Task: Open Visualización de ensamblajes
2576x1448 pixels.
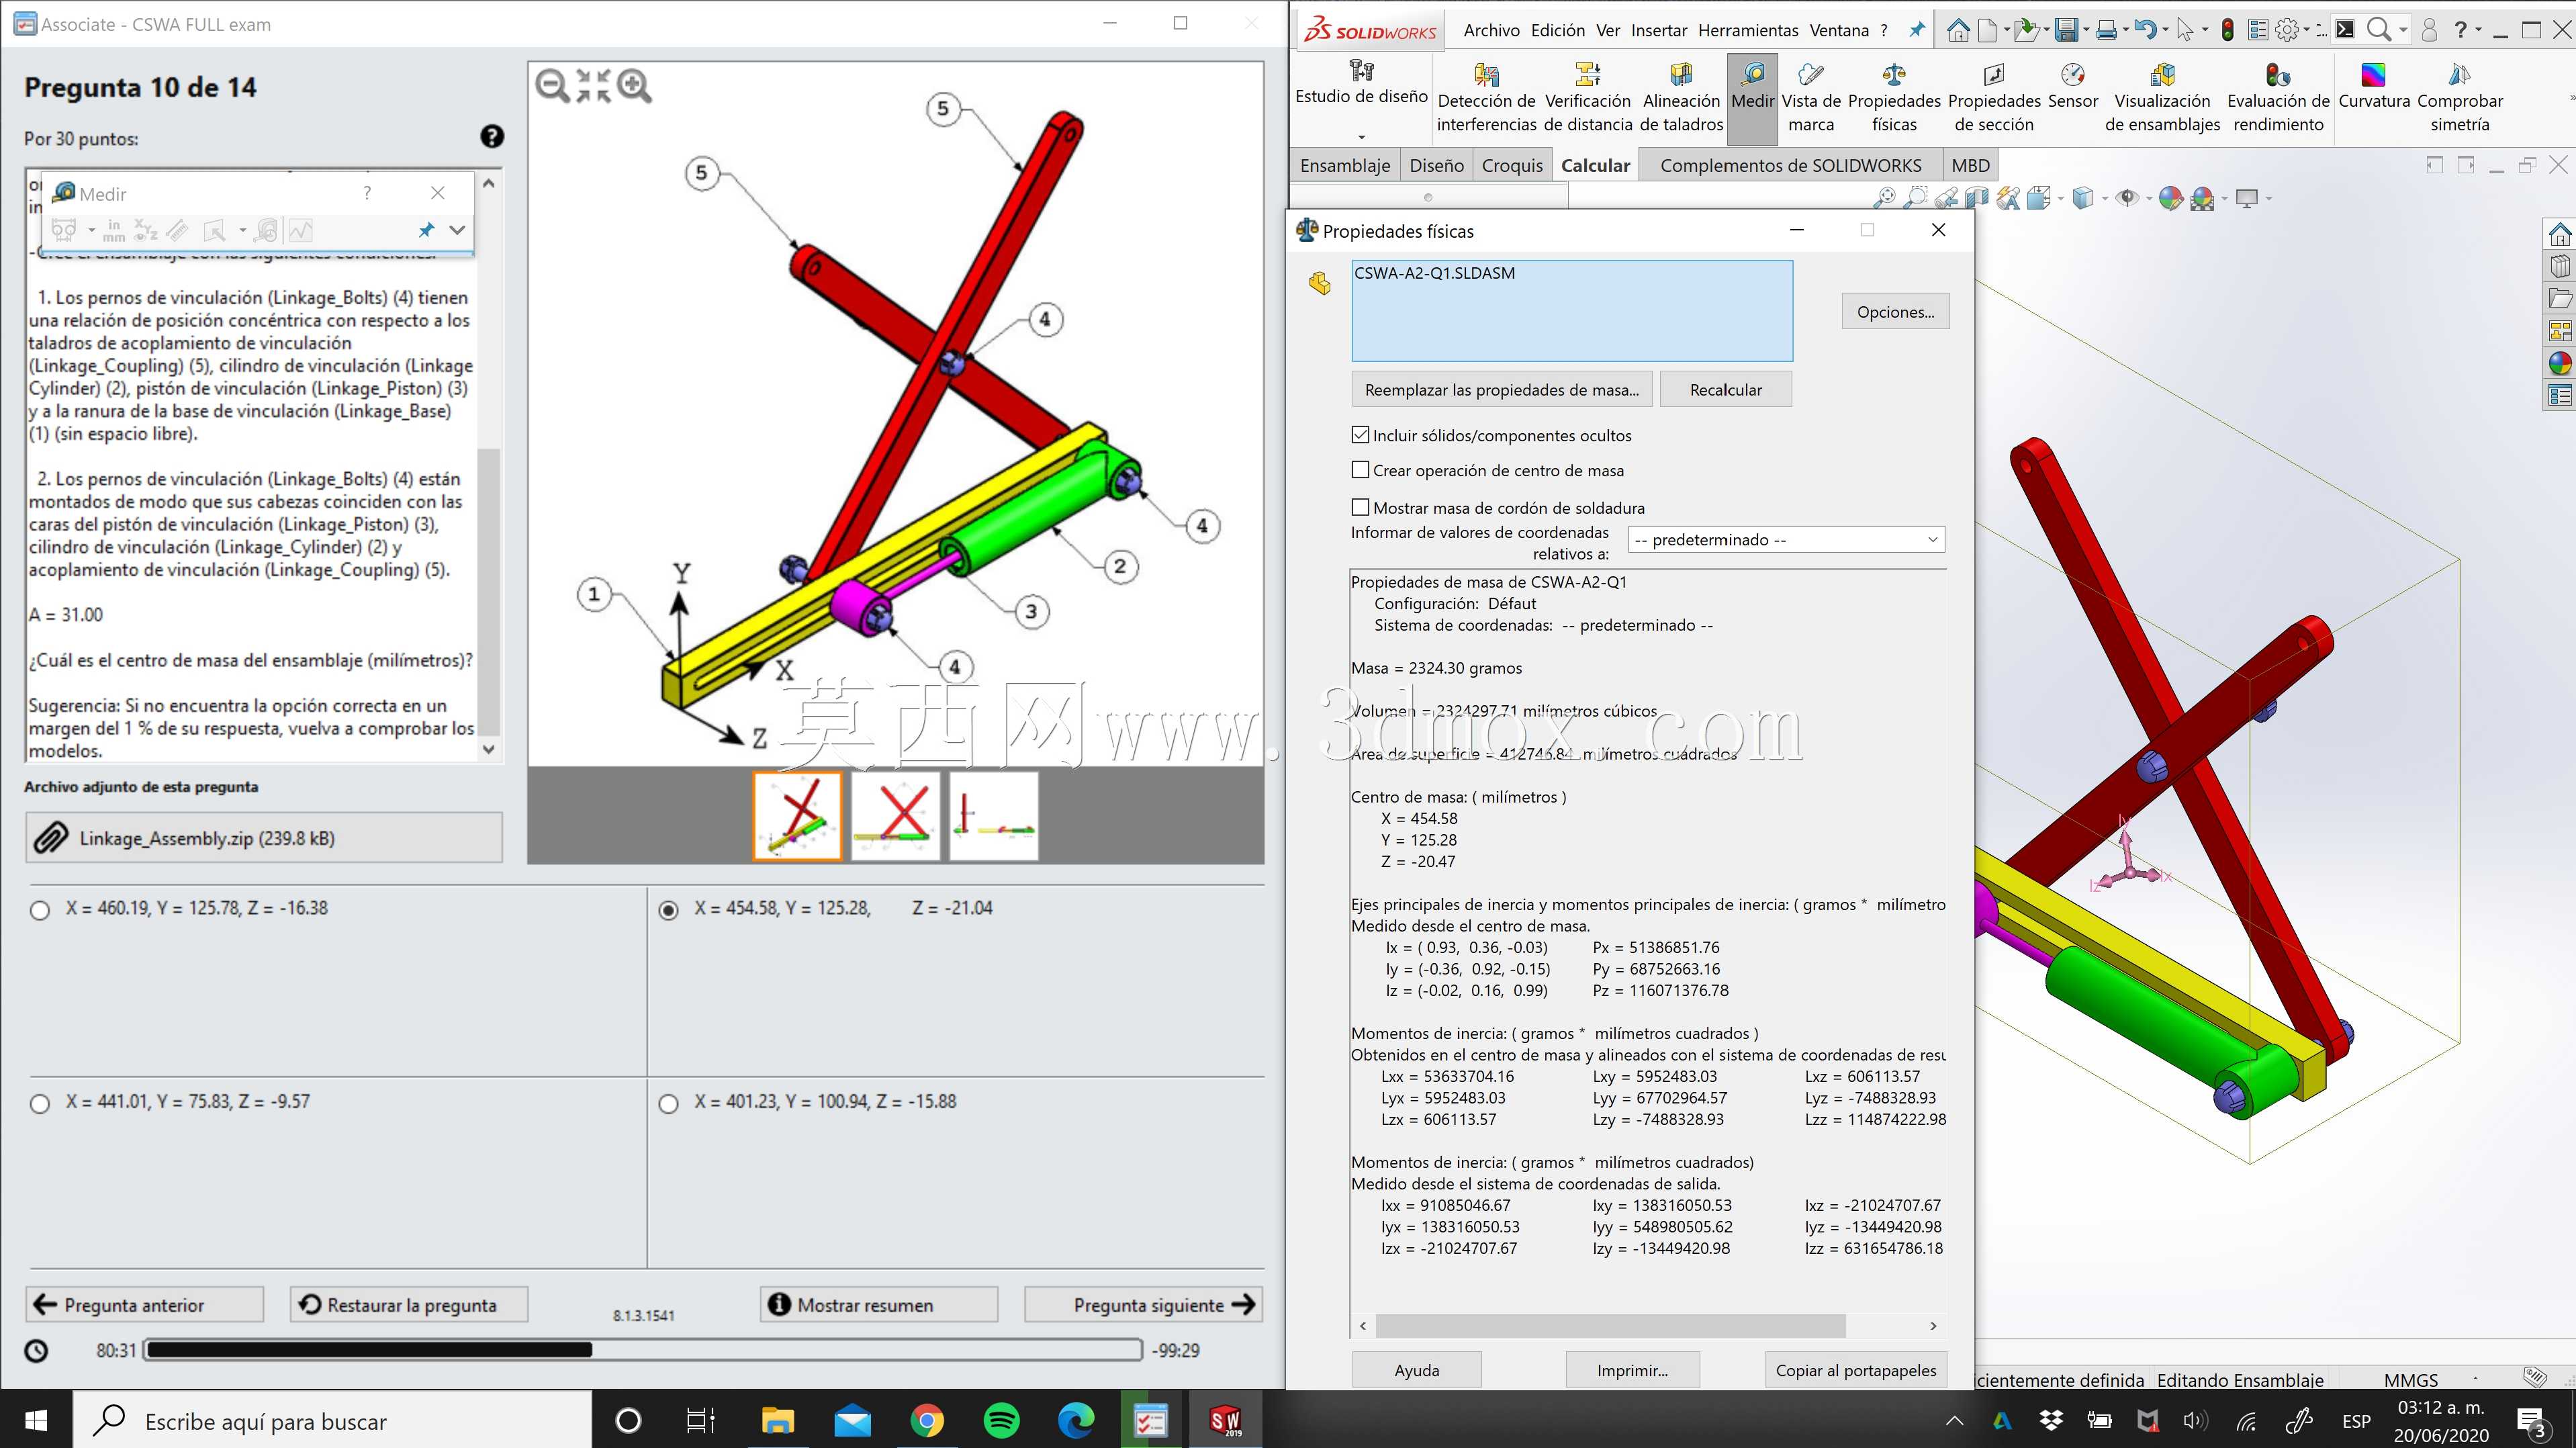Action: tap(2162, 97)
